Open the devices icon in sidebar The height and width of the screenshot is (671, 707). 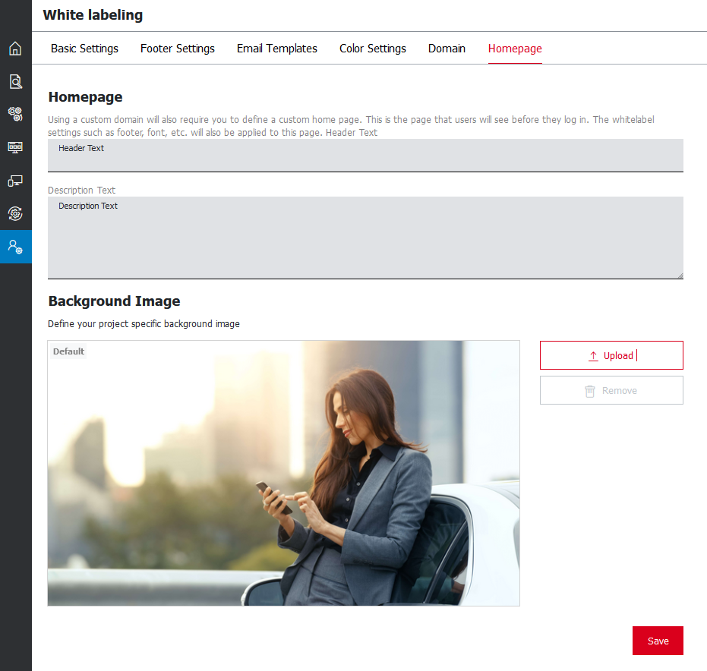point(15,181)
